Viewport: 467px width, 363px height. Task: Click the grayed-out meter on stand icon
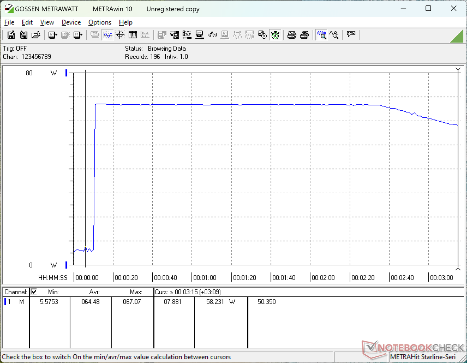(225, 35)
